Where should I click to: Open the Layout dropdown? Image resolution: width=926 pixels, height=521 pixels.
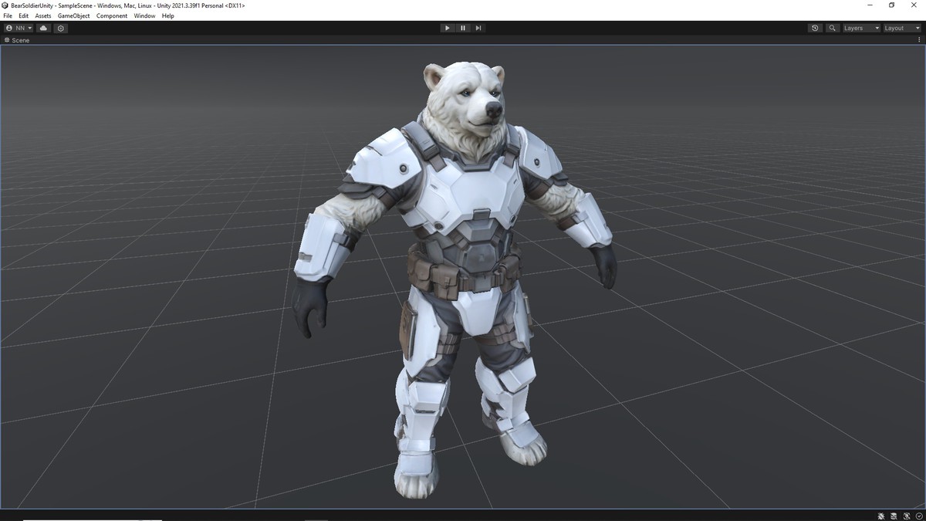(x=899, y=28)
